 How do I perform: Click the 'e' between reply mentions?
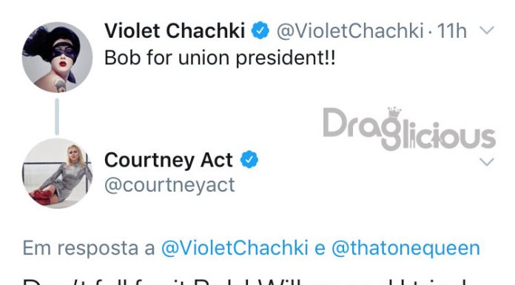click(320, 249)
